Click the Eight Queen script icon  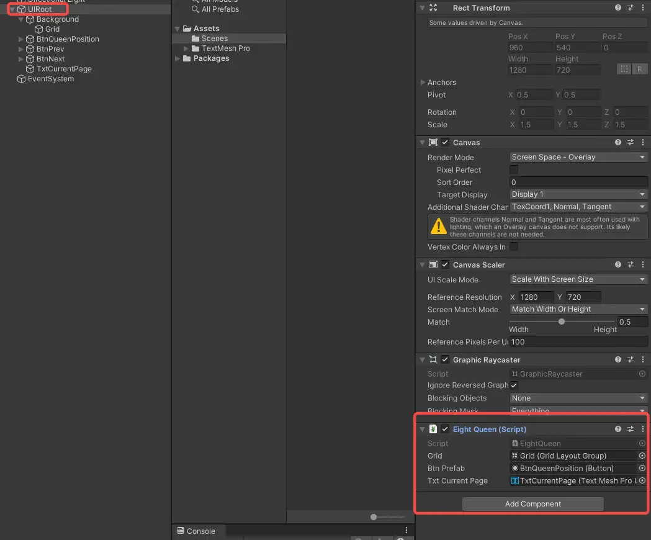click(x=433, y=429)
